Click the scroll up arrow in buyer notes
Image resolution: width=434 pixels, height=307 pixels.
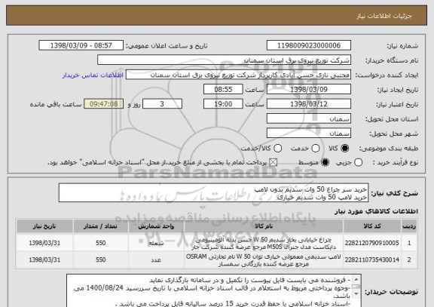point(356,279)
